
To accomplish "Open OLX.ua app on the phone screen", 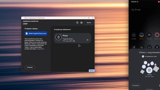I will point(141,35).
